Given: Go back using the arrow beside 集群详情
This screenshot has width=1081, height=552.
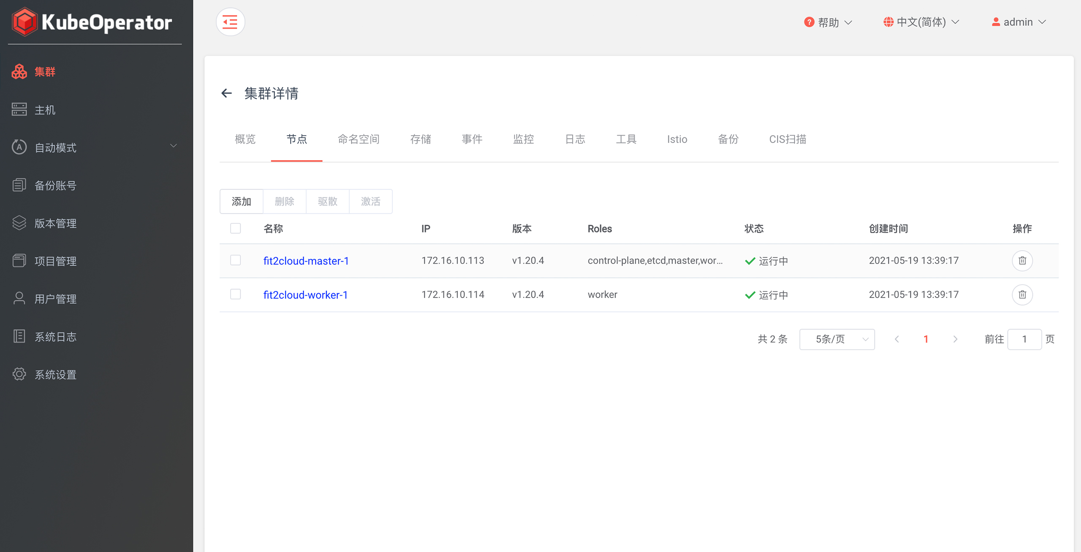Looking at the screenshot, I should click(x=227, y=93).
